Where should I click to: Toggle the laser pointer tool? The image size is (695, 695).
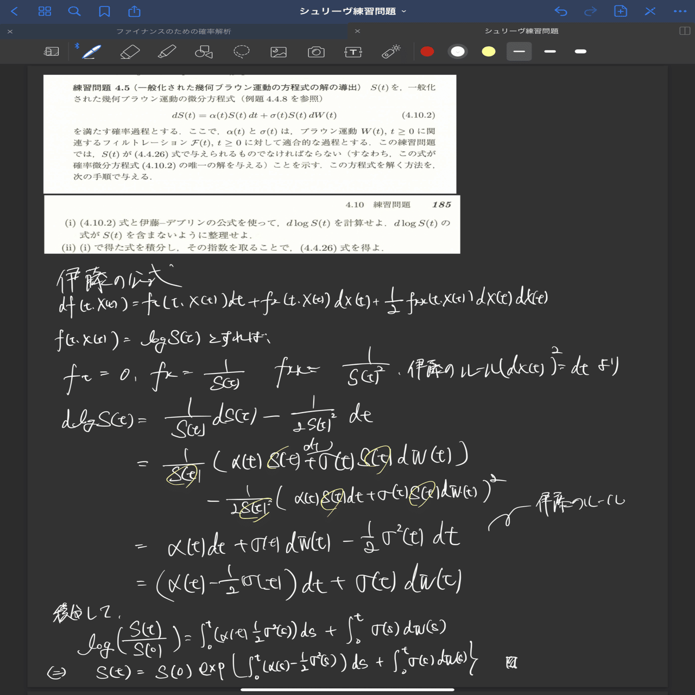click(x=390, y=52)
